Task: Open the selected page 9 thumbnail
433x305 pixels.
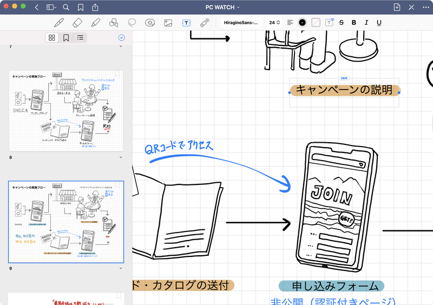Action: coord(66,222)
